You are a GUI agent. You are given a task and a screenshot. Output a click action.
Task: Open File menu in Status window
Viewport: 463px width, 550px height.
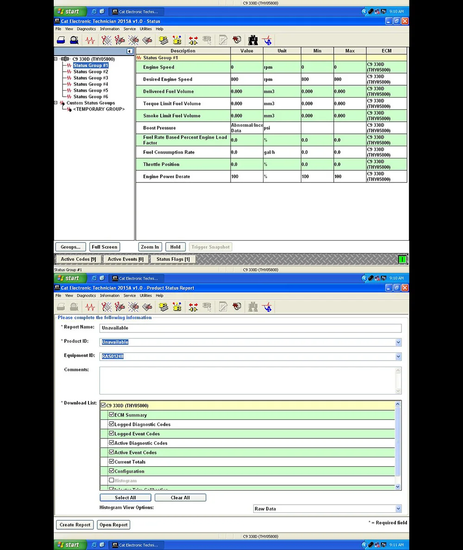(58, 29)
